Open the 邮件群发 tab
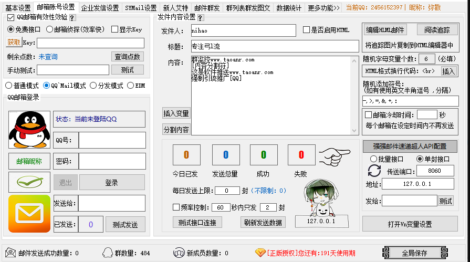The height and width of the screenshot is (262, 470). (x=207, y=8)
